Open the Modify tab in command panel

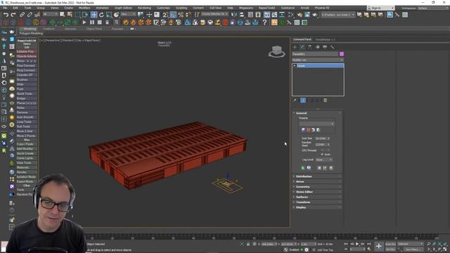coord(302,47)
